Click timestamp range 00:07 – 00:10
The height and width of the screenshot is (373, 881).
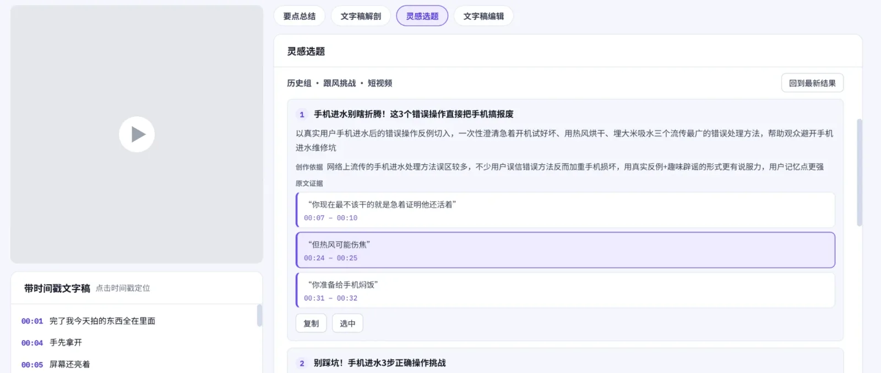pyautogui.click(x=330, y=218)
